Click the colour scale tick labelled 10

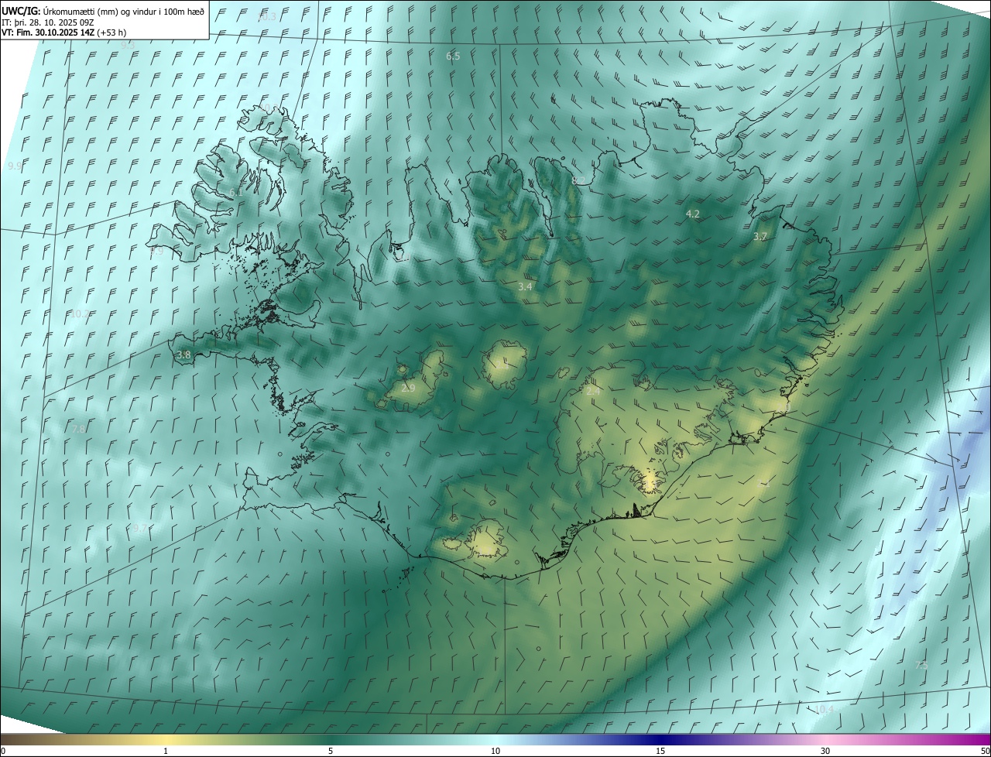click(x=495, y=751)
